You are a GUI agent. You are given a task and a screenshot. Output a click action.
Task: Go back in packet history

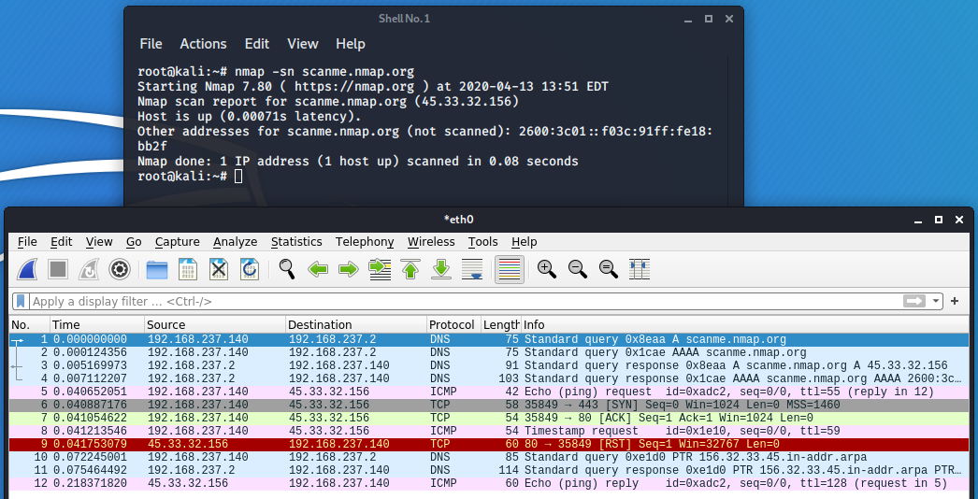pyautogui.click(x=318, y=269)
